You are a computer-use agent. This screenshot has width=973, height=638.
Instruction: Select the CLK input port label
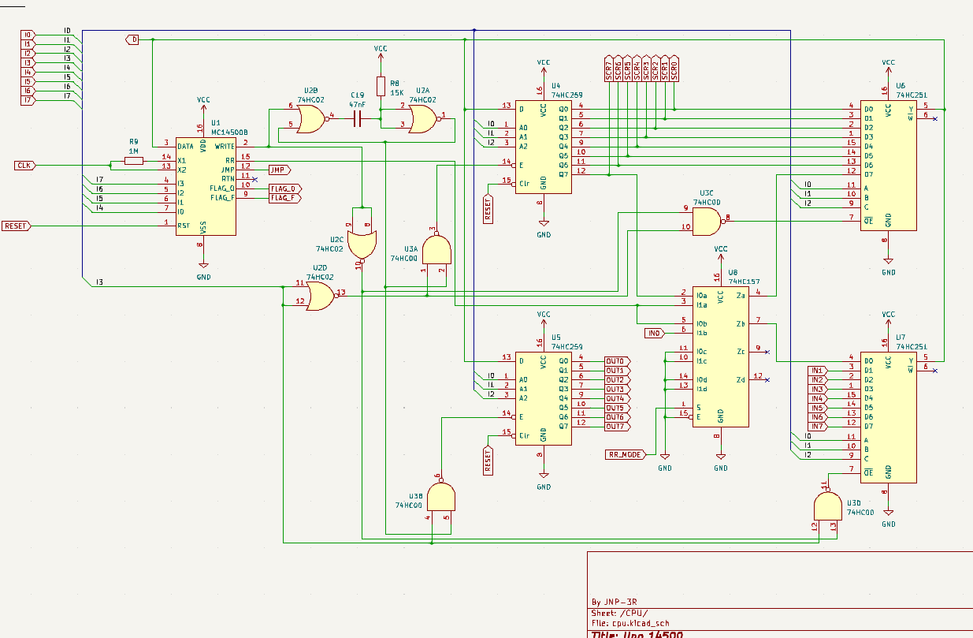(23, 166)
